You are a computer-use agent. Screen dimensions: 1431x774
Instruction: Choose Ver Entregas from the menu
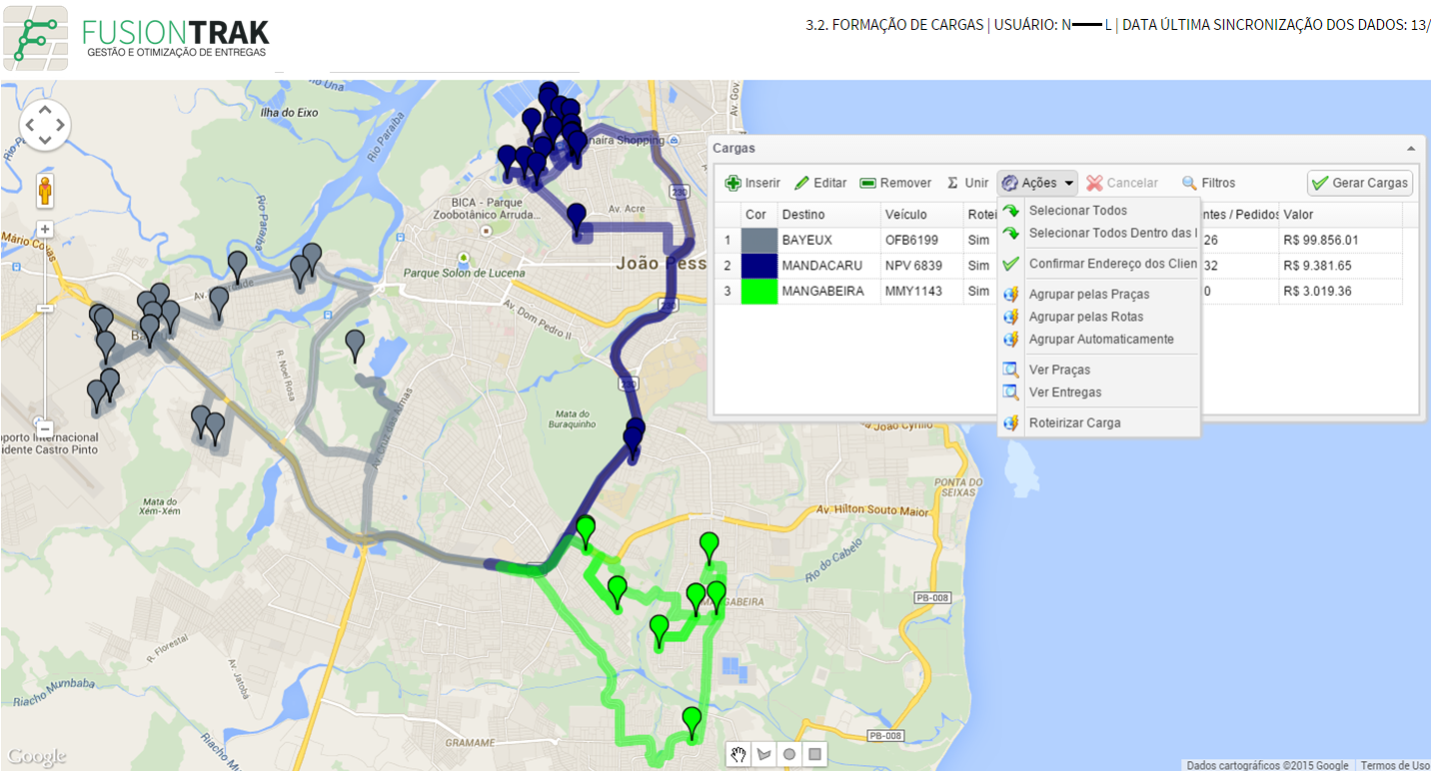(x=1099, y=392)
